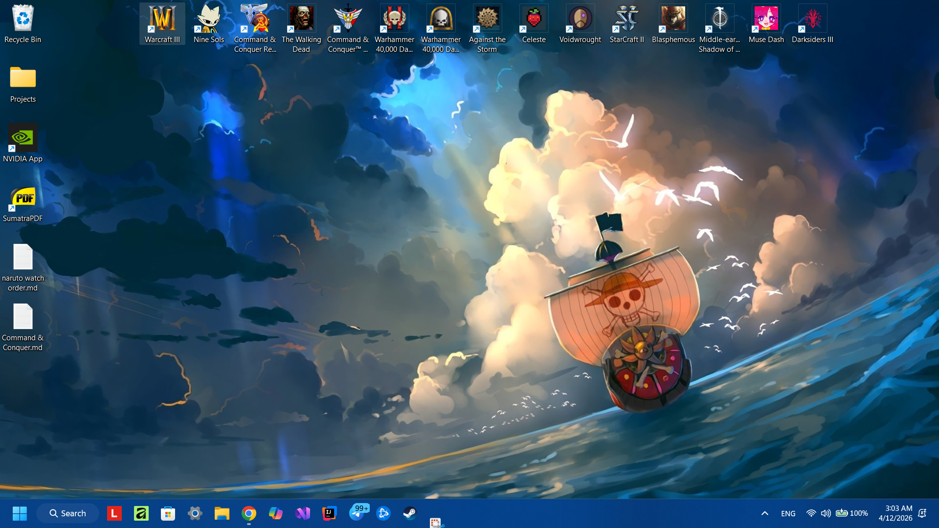
Task: Open the ENG language switcher
Action: (x=788, y=513)
